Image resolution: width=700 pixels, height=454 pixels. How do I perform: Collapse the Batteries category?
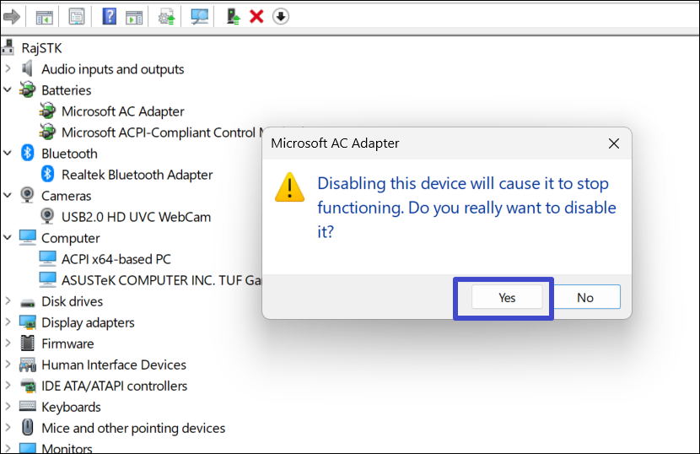point(8,89)
